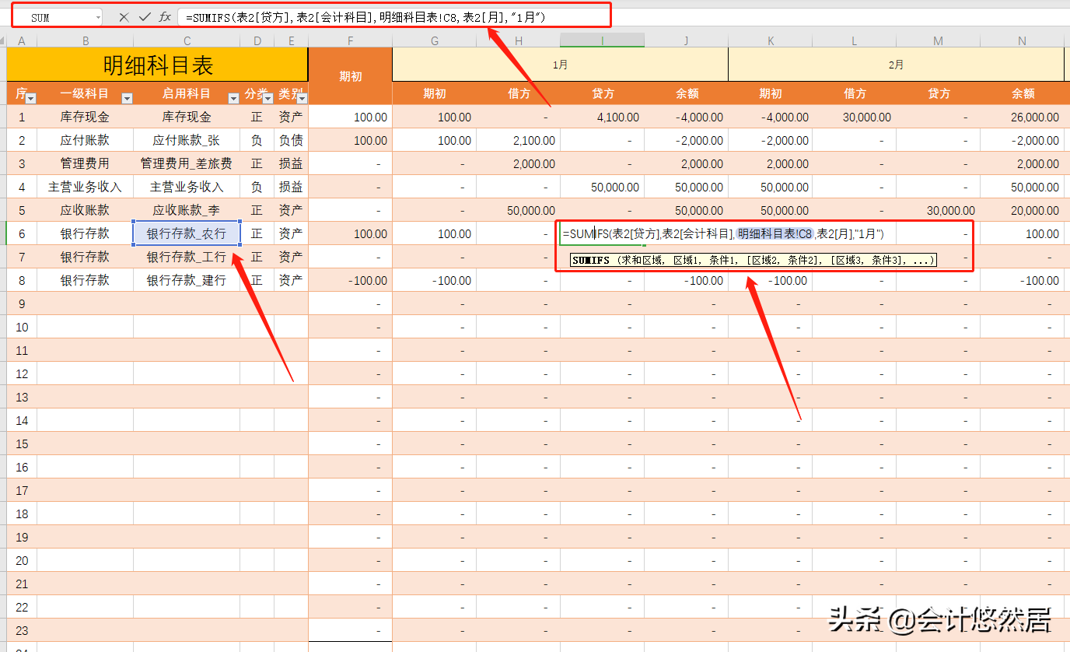Select column H header
The image size is (1070, 652).
pos(519,40)
